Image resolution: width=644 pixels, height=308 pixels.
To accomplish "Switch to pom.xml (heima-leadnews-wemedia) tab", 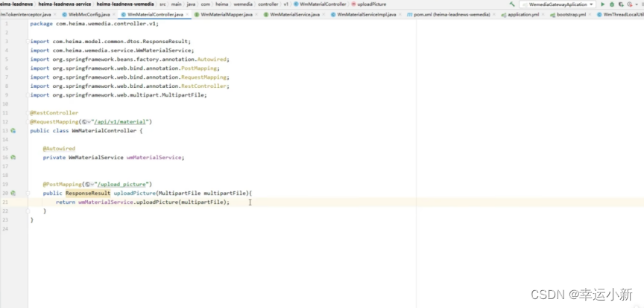I will tap(452, 14).
